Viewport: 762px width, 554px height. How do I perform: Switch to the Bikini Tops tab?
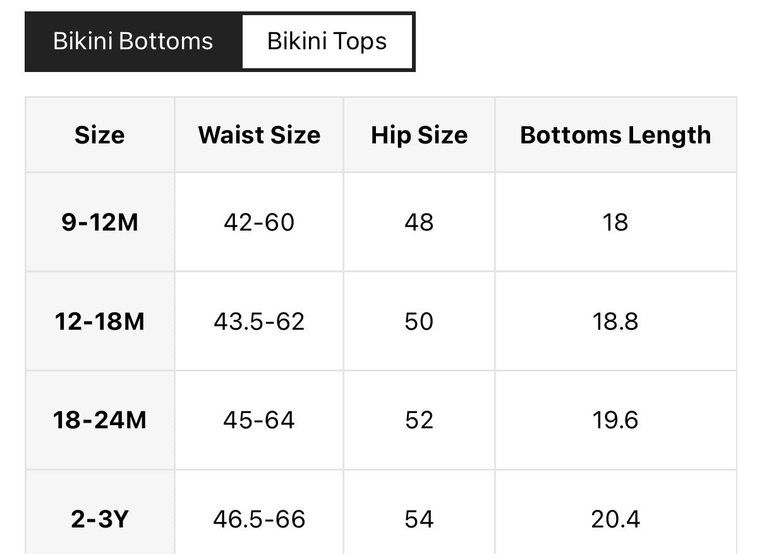click(x=327, y=42)
